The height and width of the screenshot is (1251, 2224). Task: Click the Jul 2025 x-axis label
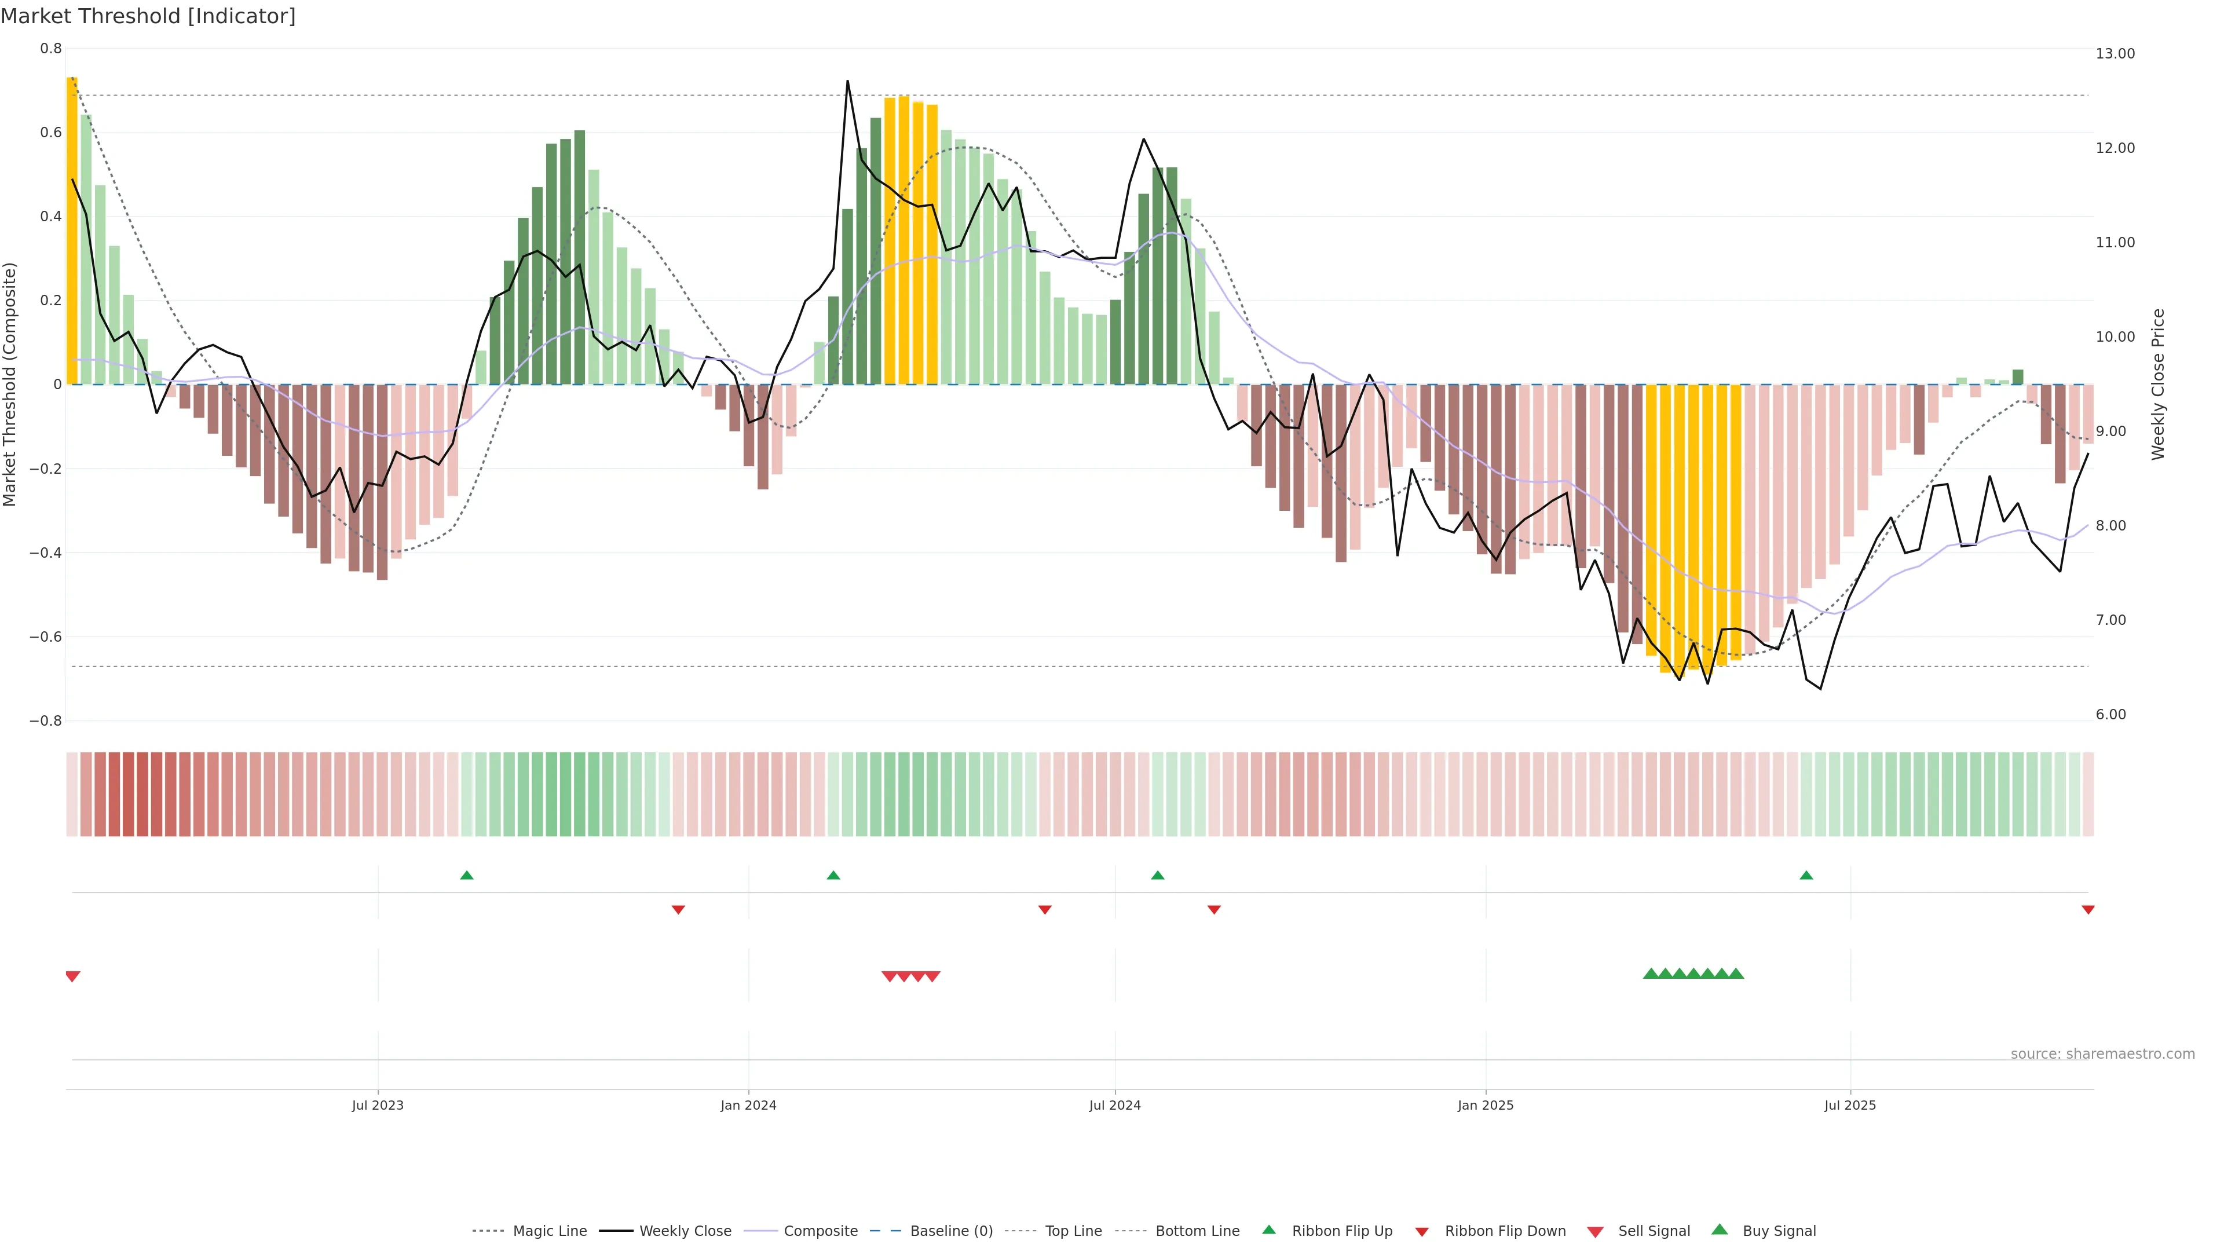click(1850, 1105)
